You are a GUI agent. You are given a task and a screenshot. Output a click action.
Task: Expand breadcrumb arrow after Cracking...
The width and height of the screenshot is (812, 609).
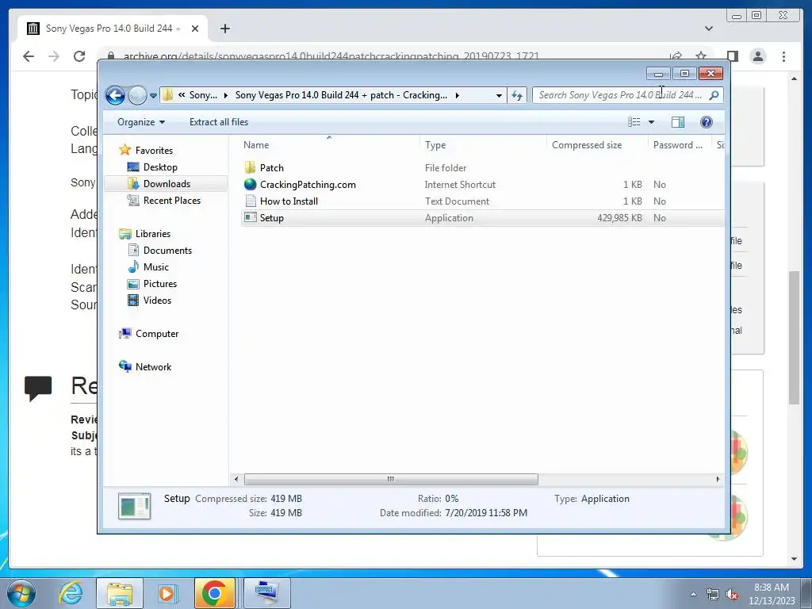[458, 95]
